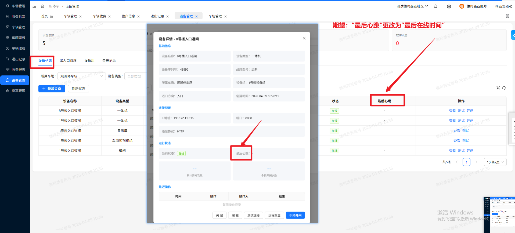Viewport: 515px width, 233px height.
Task: Open 车辆审核 in the sidebar
Action: (15, 38)
